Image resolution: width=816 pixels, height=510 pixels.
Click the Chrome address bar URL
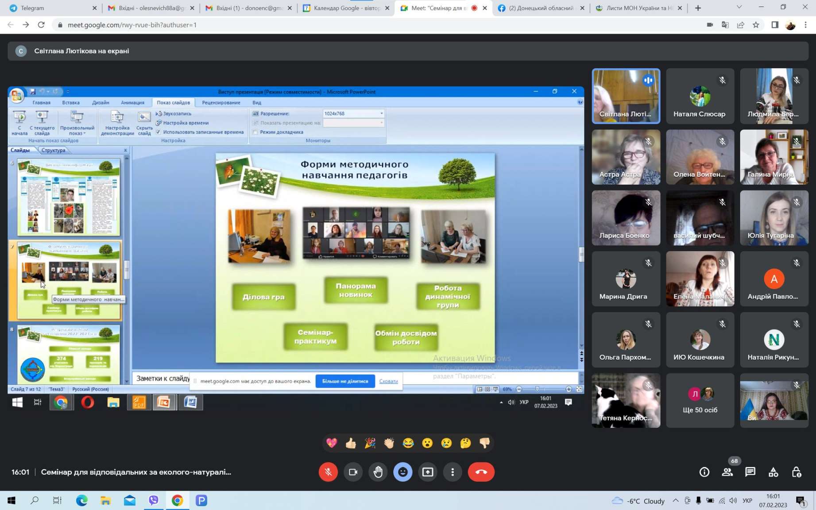[x=132, y=25]
